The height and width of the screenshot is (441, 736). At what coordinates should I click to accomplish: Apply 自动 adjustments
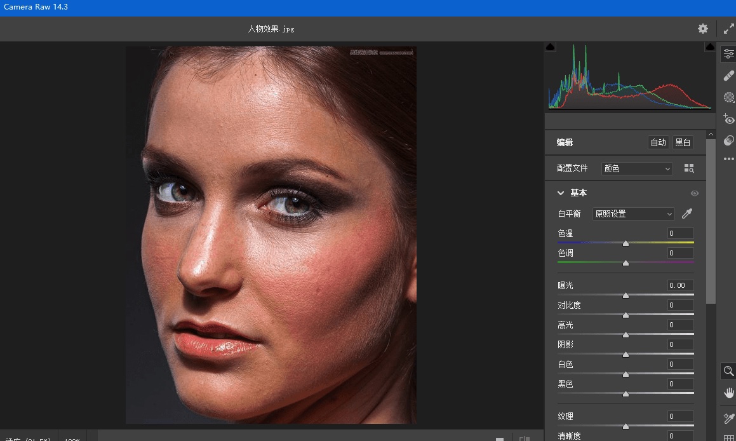[x=658, y=142]
